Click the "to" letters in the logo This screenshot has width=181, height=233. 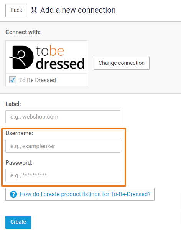43,51
